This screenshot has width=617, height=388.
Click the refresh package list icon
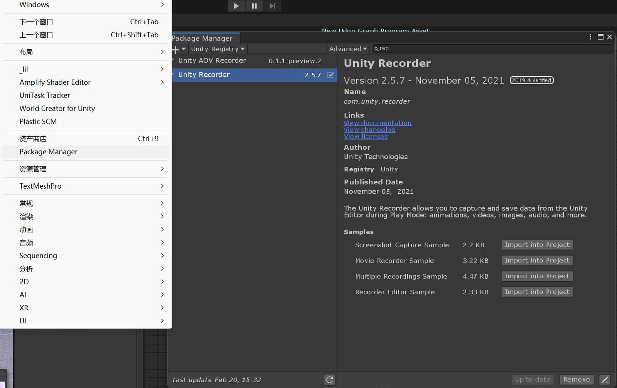[330, 380]
